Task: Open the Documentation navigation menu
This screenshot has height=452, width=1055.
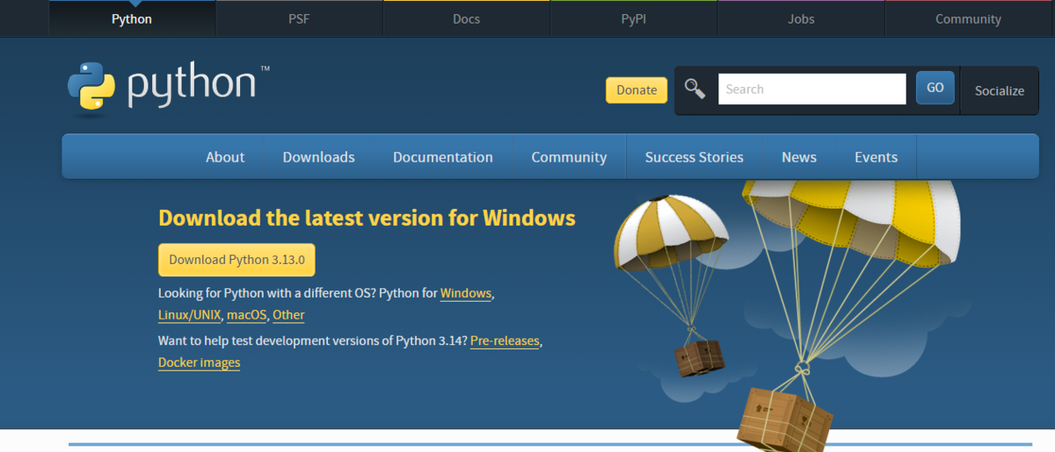Action: [443, 157]
